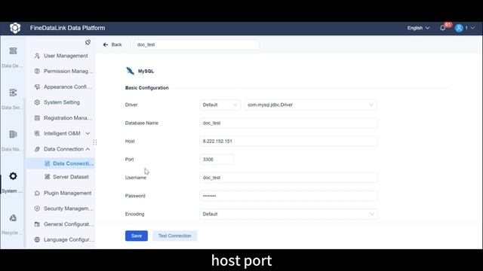Open the user account dropdown arrow
Image resolution: width=483 pixels, height=271 pixels.
point(472,28)
